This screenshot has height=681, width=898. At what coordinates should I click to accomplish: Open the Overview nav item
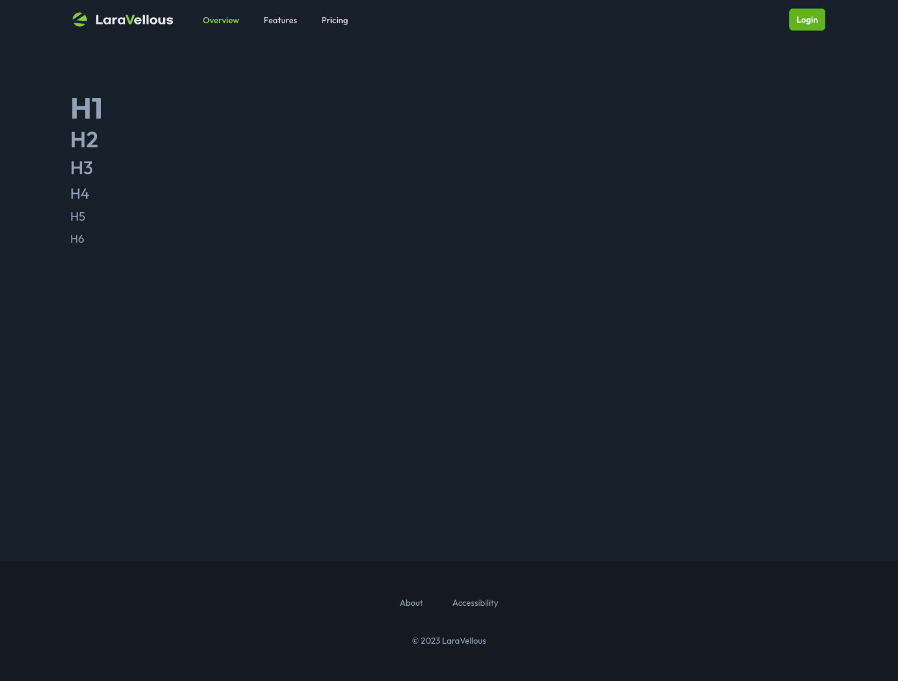[221, 20]
